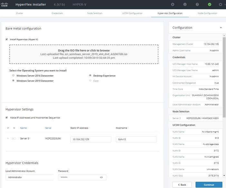This screenshot has height=188, width=226.
Task: Click the HYPER-V label in header
Action: [79, 5]
